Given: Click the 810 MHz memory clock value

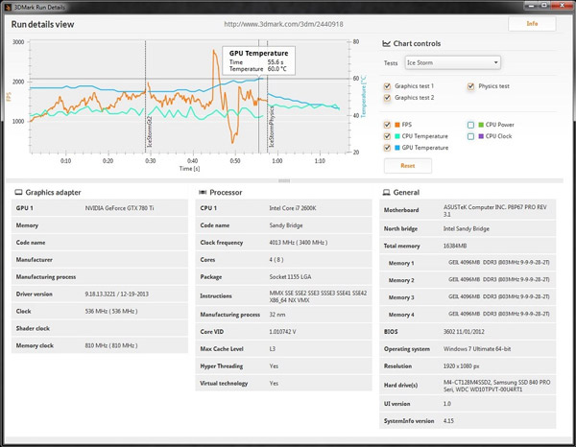Looking at the screenshot, I should click(x=111, y=345).
